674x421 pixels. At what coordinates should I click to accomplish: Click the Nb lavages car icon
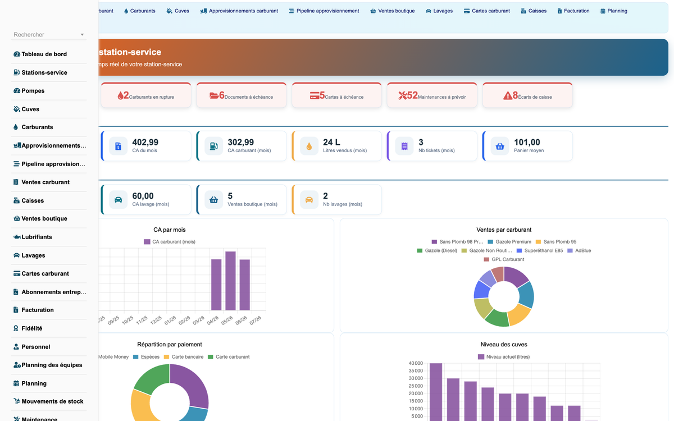[x=309, y=199]
